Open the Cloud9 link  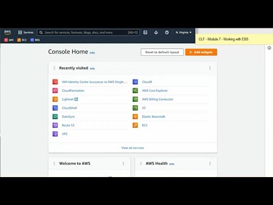[147, 82]
